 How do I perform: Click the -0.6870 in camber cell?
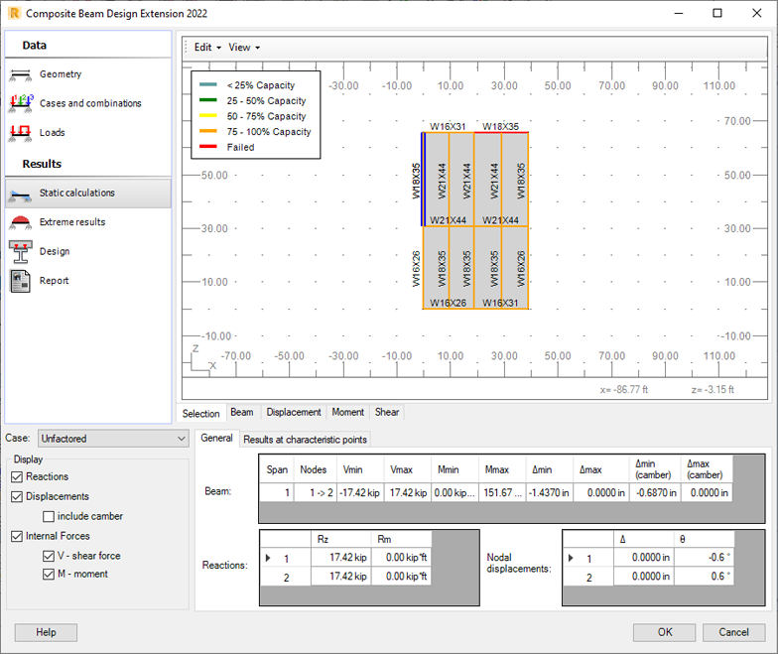coord(655,493)
